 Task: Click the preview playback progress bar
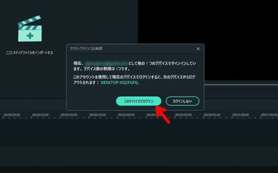(241, 85)
